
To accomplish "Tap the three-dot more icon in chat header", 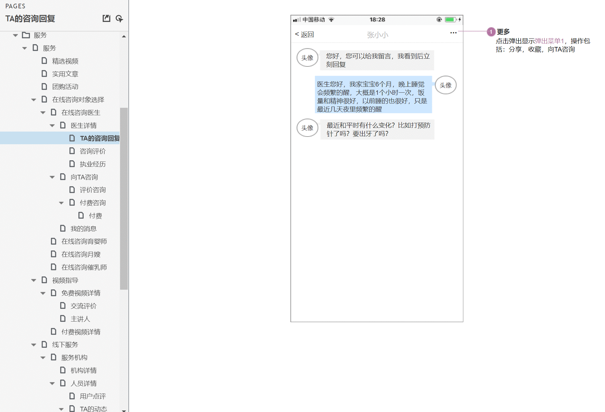I will 453,33.
